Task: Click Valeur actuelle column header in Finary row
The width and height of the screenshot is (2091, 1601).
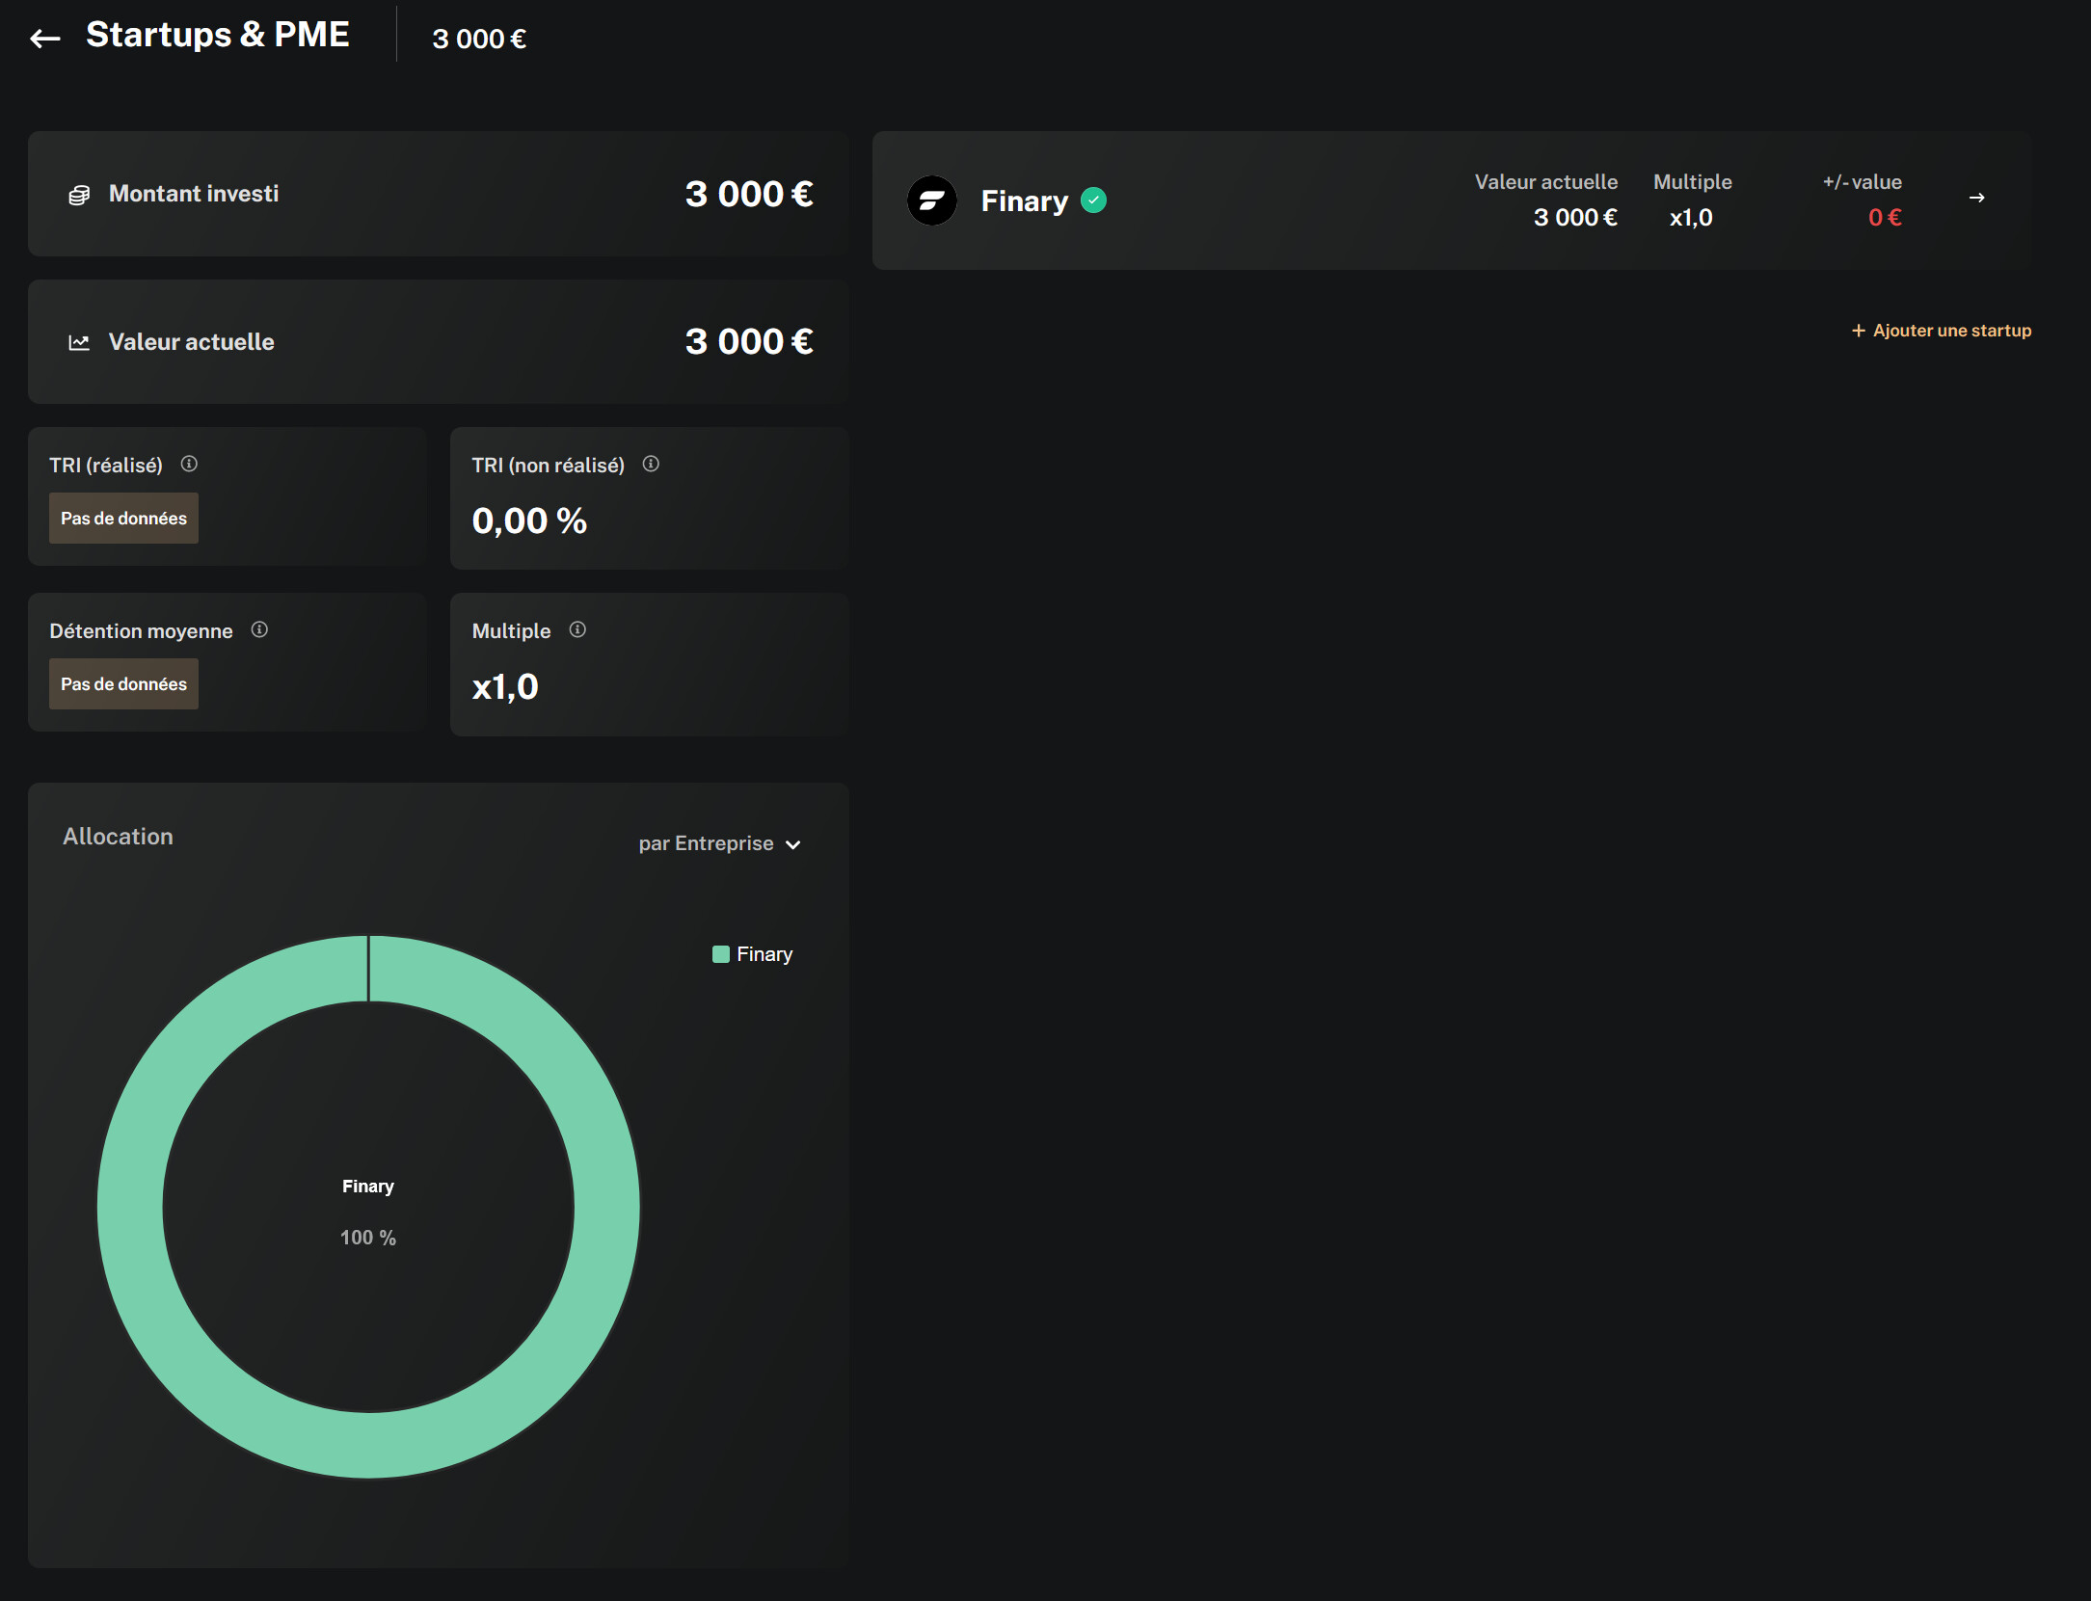Action: click(1545, 182)
